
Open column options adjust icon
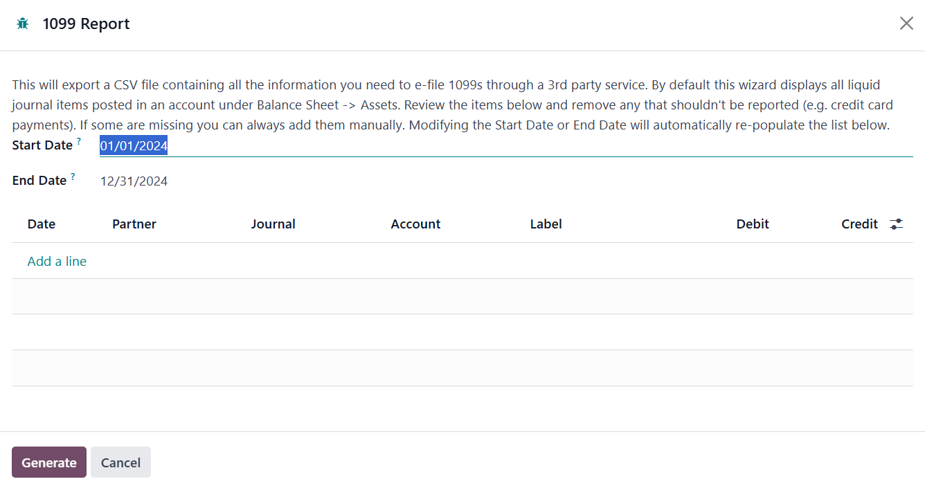(x=896, y=224)
